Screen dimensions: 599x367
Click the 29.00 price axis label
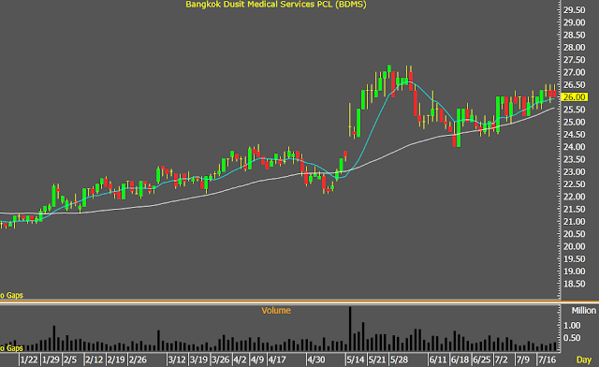[574, 22]
